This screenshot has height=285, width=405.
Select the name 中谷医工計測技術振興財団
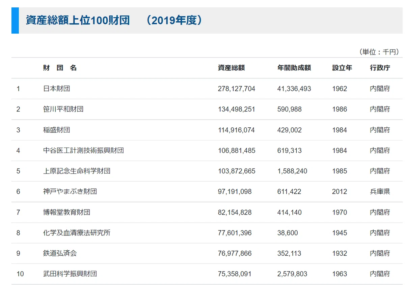click(x=83, y=151)
